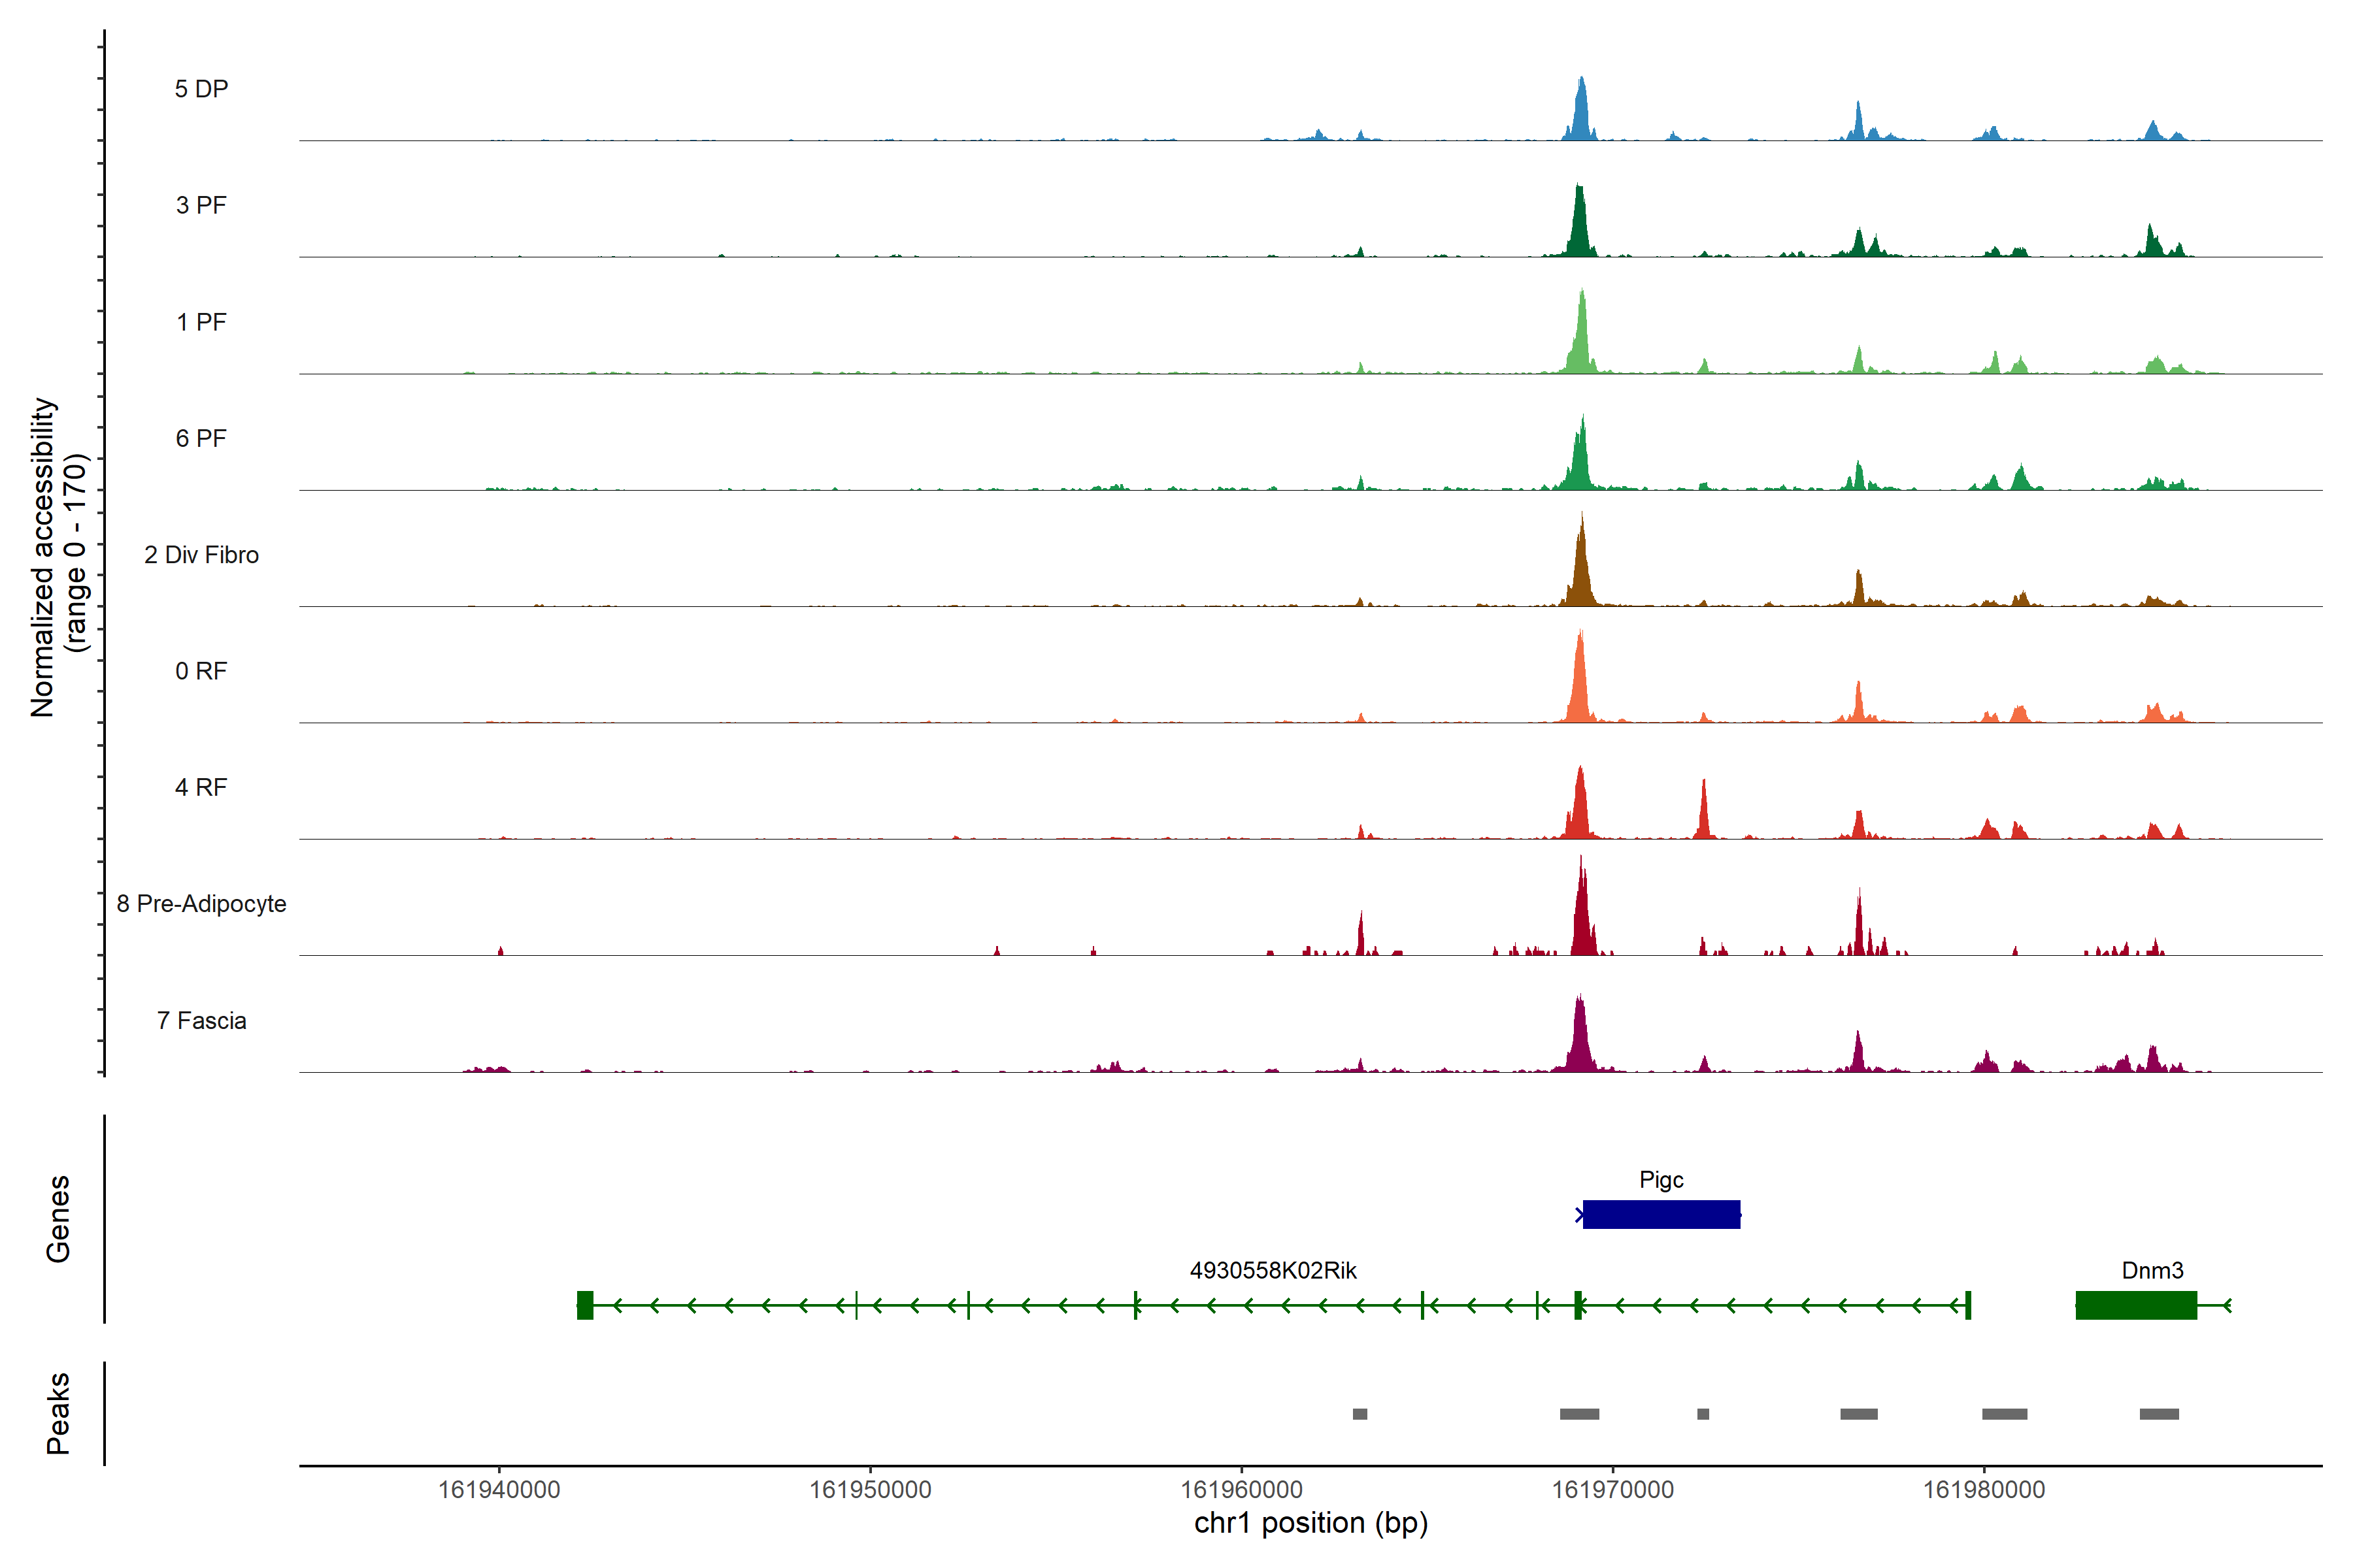Click the 8 Pre-Adipocyte track label

pos(201,904)
